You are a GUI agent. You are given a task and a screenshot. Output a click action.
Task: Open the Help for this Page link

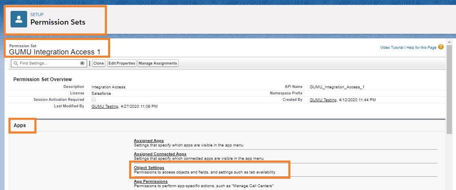422,48
